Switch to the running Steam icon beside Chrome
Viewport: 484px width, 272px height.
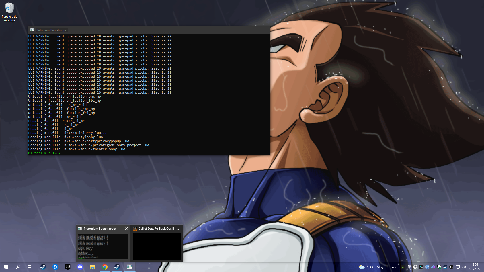pyautogui.click(x=117, y=267)
